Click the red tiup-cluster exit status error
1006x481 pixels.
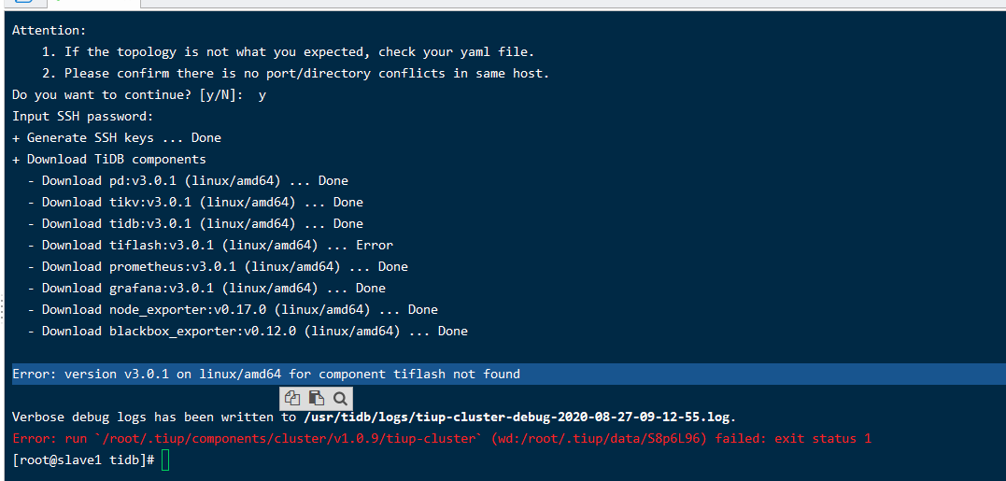click(x=442, y=438)
